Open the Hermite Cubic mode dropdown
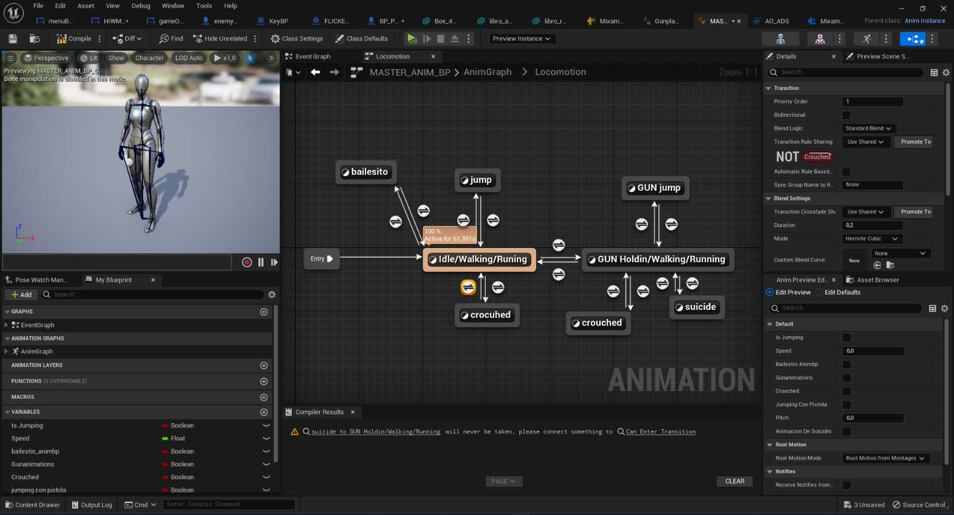Viewport: 954px width, 515px height. tap(871, 238)
